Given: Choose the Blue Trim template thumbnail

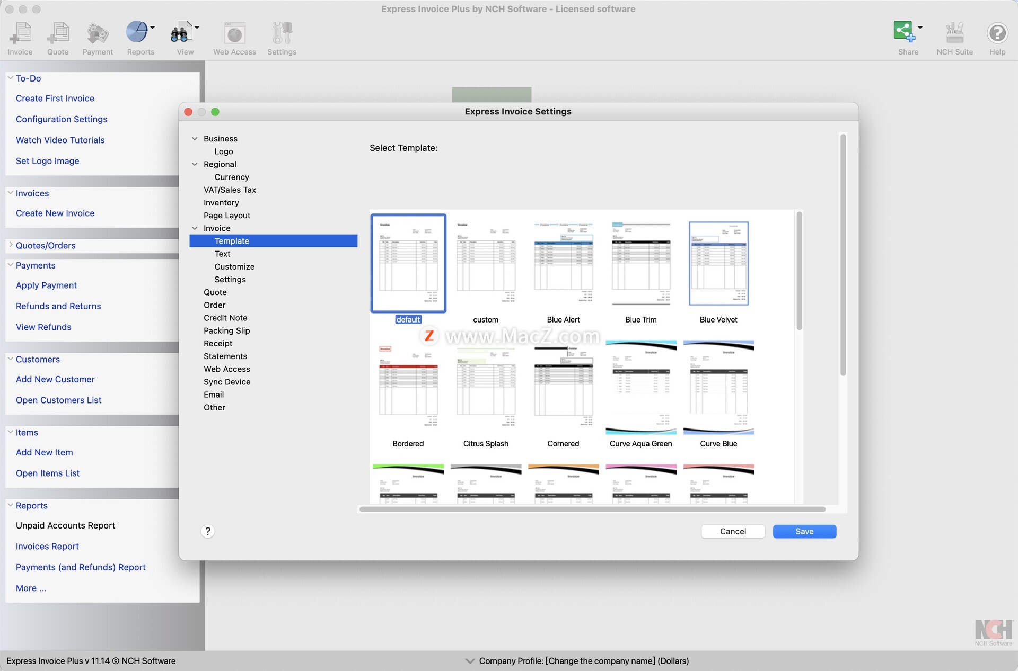Looking at the screenshot, I should (x=640, y=263).
